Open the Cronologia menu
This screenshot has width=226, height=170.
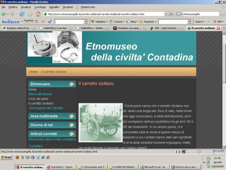(40, 7)
